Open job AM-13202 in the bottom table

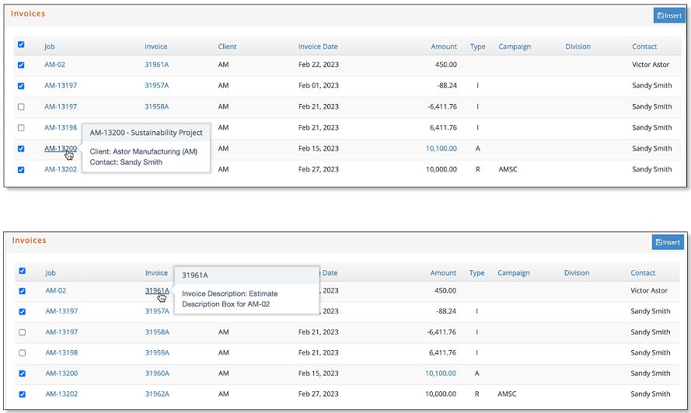click(61, 394)
